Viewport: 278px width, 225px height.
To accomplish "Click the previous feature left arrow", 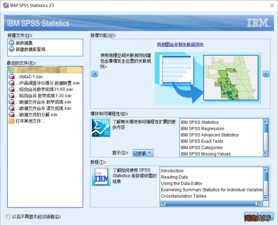I will pos(95,74).
